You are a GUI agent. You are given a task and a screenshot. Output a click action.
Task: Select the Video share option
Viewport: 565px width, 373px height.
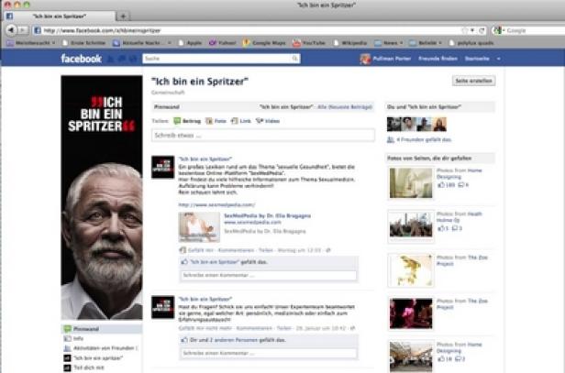[x=268, y=121]
